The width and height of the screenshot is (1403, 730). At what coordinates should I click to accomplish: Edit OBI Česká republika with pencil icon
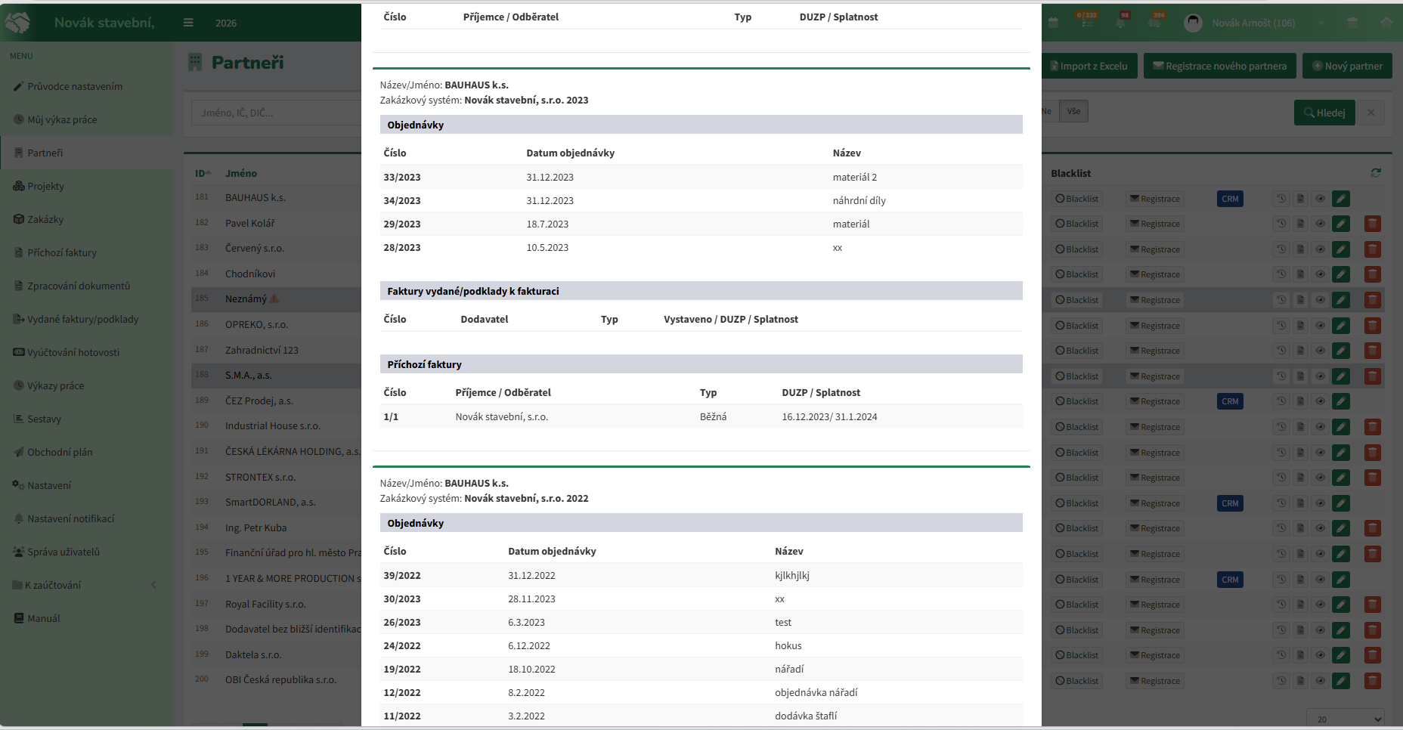point(1341,681)
